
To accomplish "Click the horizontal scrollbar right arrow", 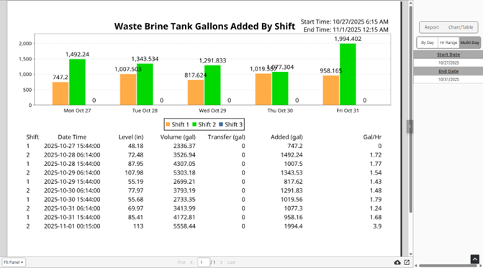I will (481, 266).
